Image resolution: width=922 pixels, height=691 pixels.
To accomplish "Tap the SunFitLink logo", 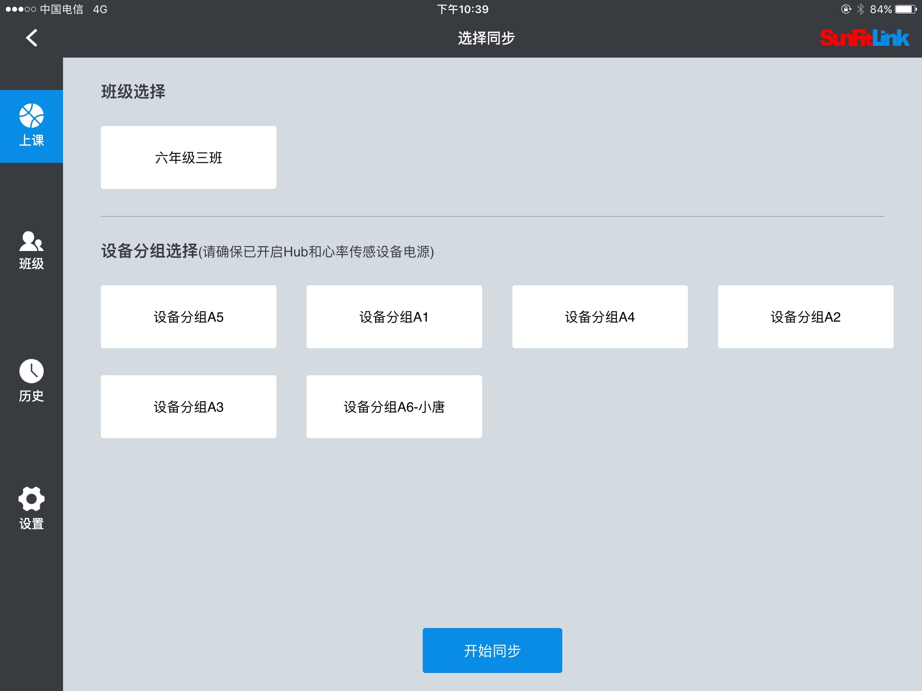I will [864, 38].
